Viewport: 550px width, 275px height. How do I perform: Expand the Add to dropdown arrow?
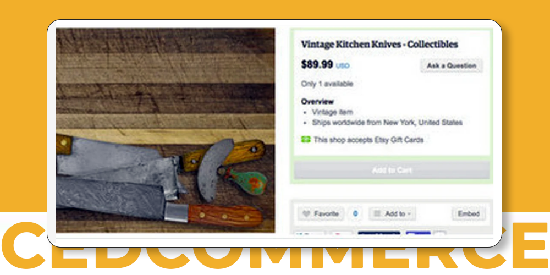click(x=409, y=214)
